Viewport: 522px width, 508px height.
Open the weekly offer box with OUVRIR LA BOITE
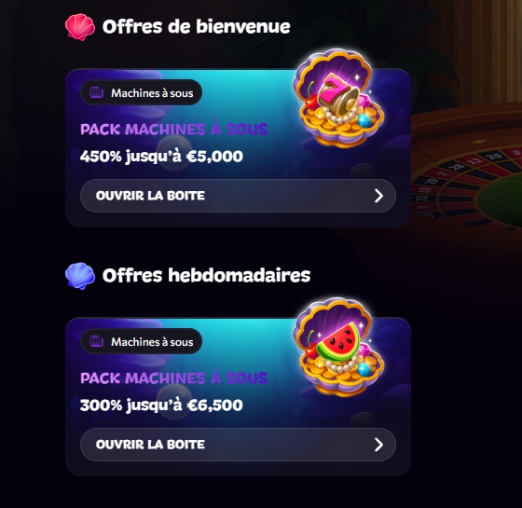point(238,445)
